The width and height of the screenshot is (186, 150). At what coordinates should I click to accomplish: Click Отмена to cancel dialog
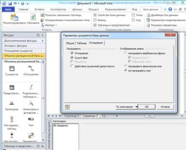(x=165, y=107)
